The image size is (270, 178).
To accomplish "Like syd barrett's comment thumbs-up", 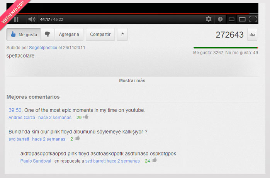I will (77, 138).
